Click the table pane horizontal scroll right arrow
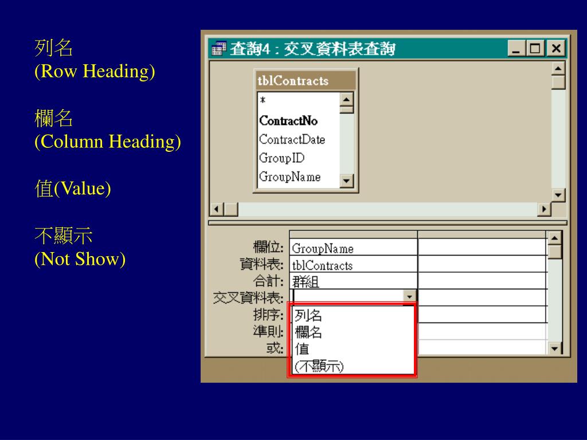 tap(544, 209)
